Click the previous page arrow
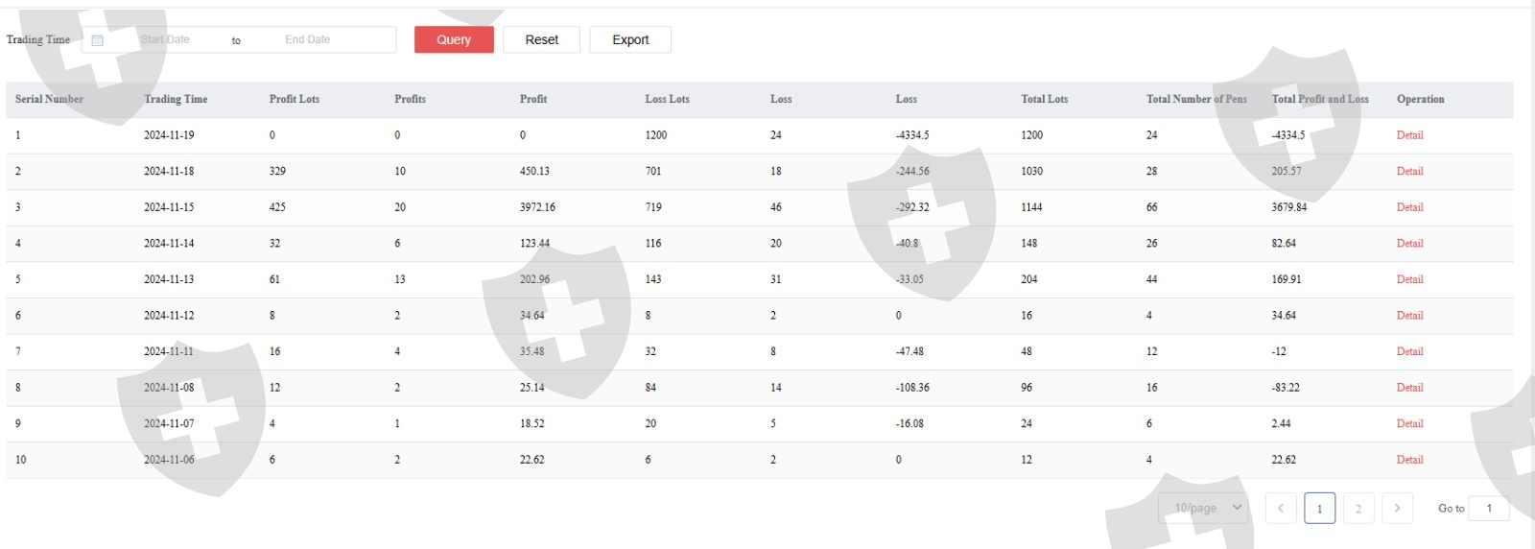This screenshot has width=1535, height=549. coord(1281,509)
